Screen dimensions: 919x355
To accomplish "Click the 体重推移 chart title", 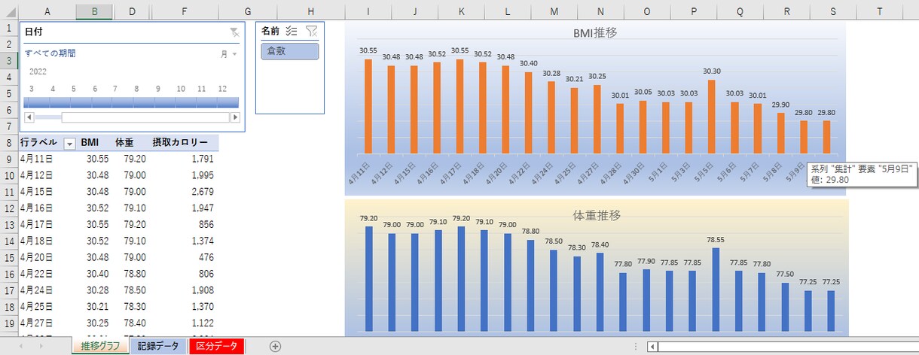I will coord(597,215).
